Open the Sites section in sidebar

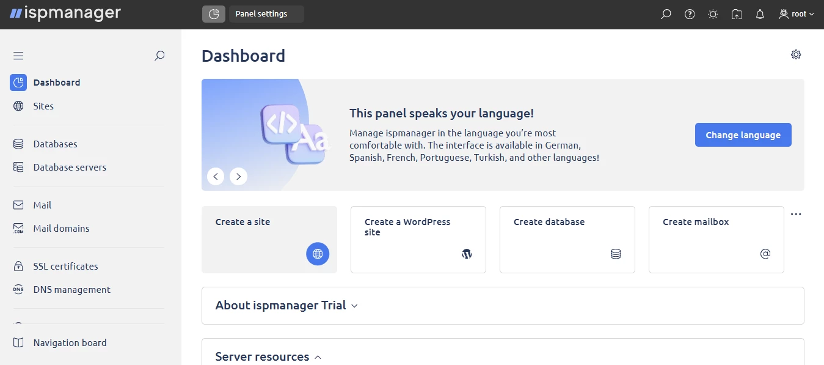43,106
